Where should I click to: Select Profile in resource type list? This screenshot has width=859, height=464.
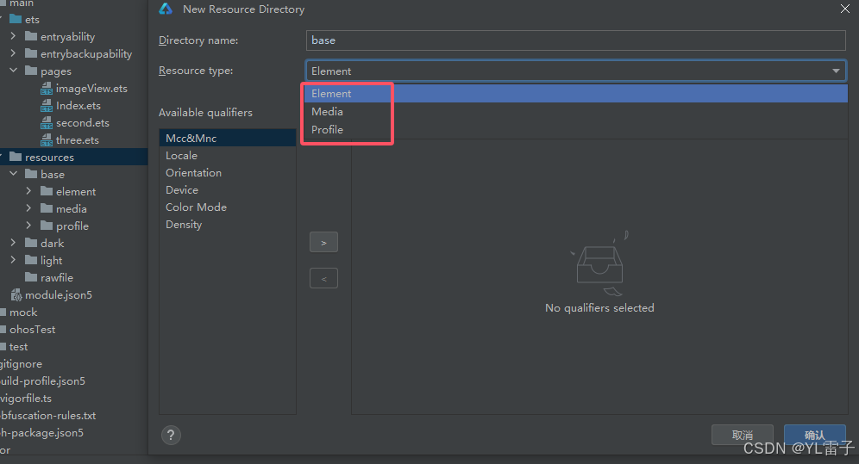pyautogui.click(x=576, y=129)
